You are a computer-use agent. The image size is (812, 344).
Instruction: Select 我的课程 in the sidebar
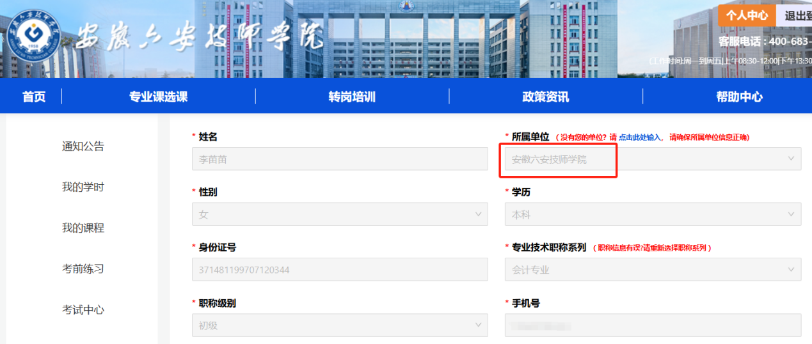click(x=83, y=228)
